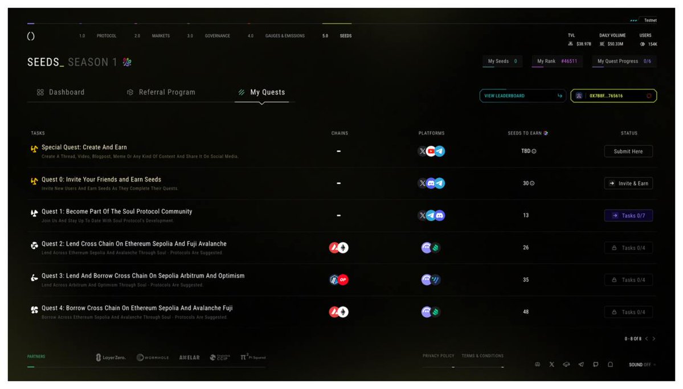
Task: Open the Privacy Policy link
Action: tap(438, 356)
